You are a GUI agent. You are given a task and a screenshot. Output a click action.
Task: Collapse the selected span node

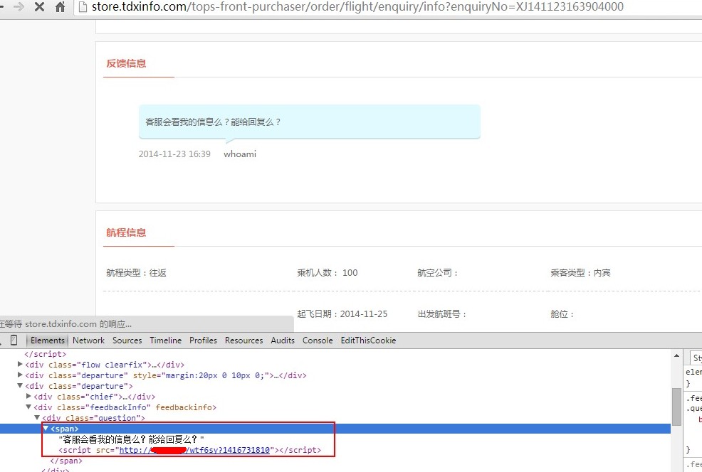click(x=46, y=429)
